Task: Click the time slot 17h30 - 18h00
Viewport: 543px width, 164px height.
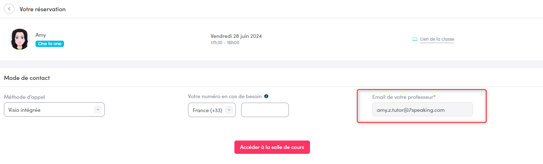Action: coord(225,43)
